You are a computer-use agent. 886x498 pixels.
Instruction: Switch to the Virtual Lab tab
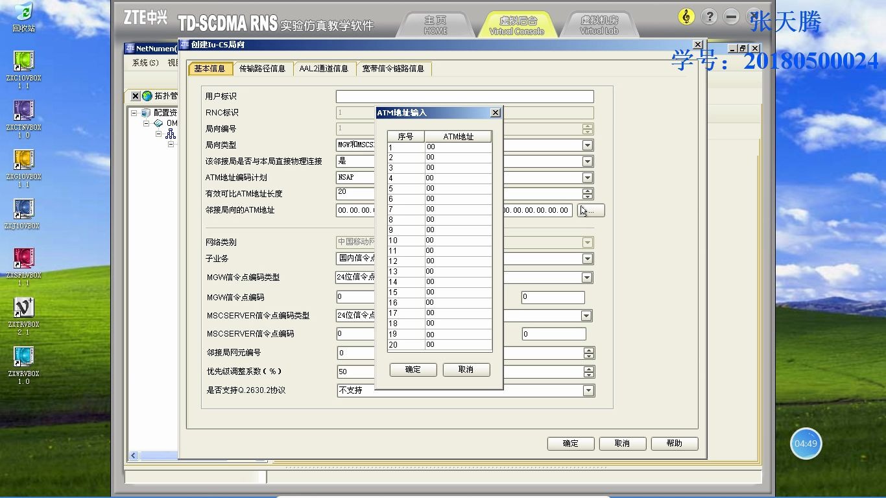tap(599, 25)
